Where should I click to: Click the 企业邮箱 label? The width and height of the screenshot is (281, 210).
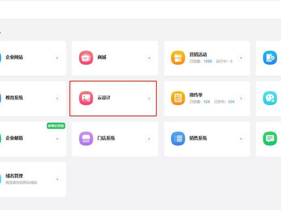14,138
